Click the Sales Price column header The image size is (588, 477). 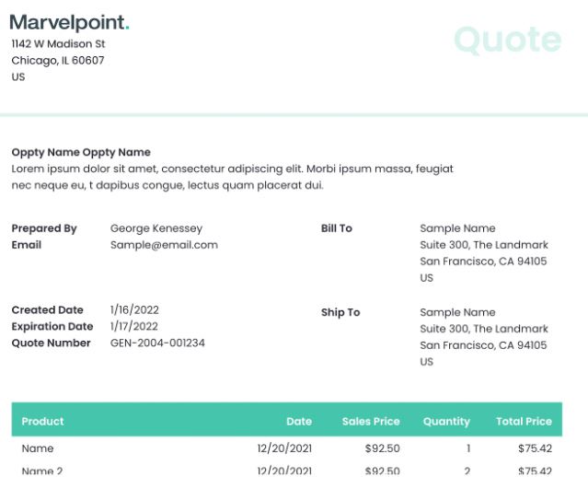click(371, 422)
